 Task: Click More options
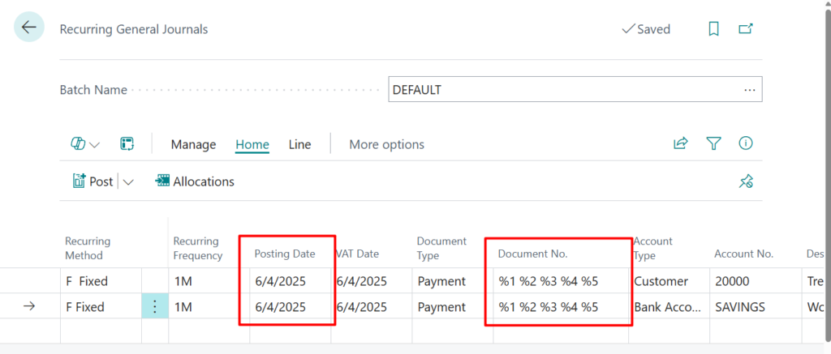pos(386,144)
